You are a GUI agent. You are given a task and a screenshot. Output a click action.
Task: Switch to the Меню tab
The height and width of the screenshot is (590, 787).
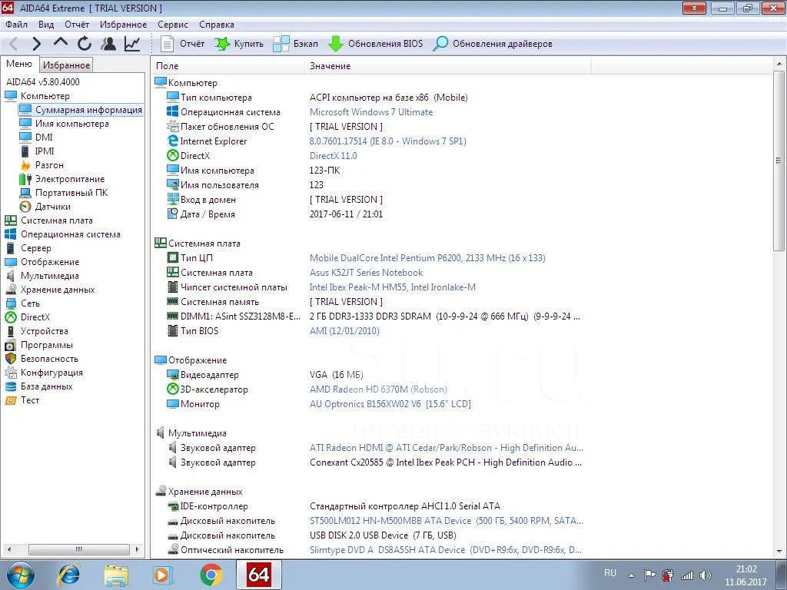[x=19, y=65]
